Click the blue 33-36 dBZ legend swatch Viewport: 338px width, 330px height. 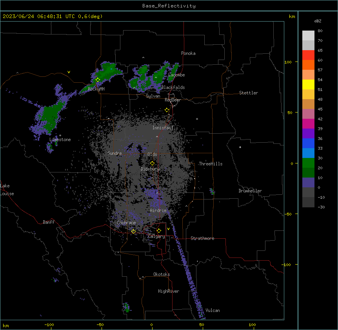[x=308, y=143]
